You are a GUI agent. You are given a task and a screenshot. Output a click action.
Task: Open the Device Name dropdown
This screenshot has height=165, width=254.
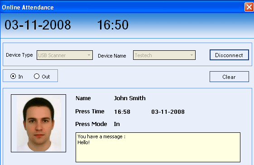point(164,55)
